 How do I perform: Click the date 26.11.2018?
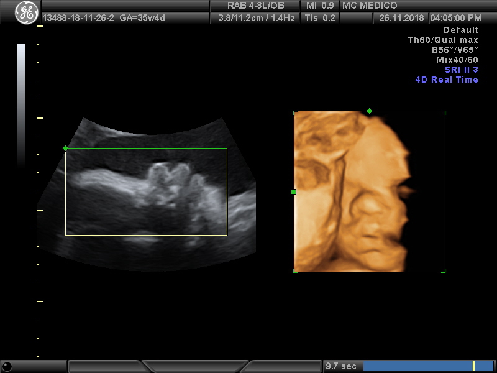(401, 18)
